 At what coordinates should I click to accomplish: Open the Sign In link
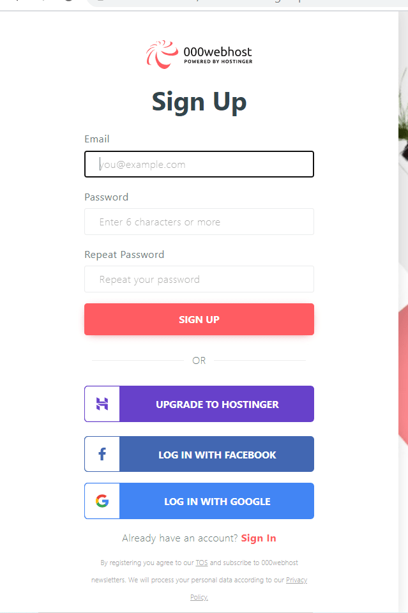point(259,538)
